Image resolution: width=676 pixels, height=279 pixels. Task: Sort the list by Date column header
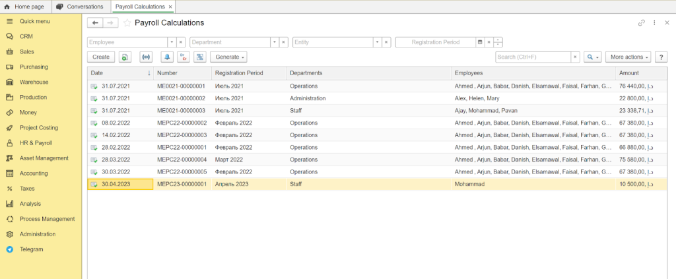tap(120, 73)
